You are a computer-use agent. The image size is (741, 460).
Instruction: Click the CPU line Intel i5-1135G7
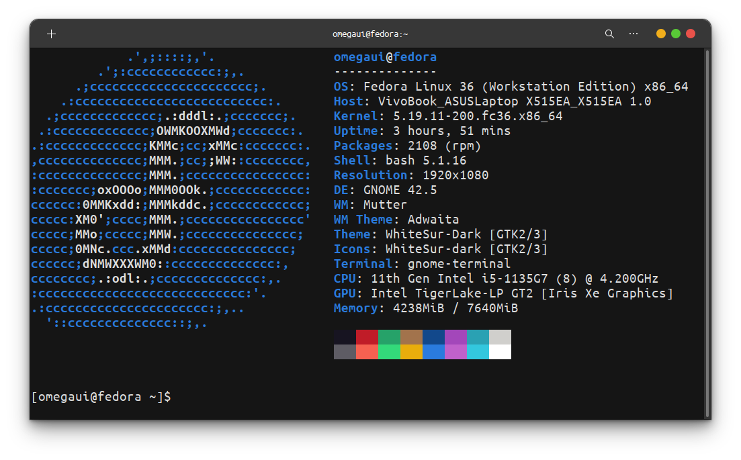coord(496,279)
